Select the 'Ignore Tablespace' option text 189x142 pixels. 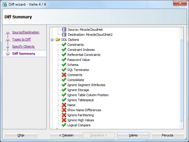point(81,100)
